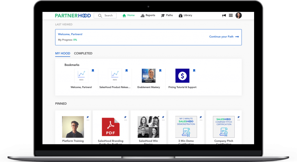297x162 pixels.
Task: Open Company Pitch Certification image
Action: [x=224, y=127]
